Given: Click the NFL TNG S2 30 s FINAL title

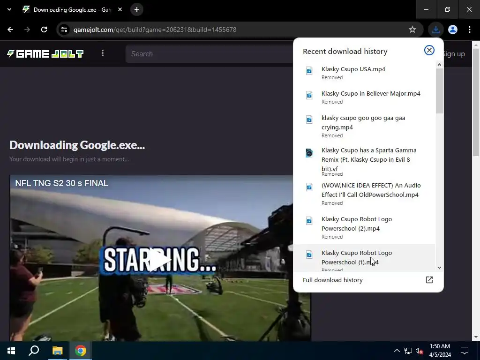Looking at the screenshot, I should pyautogui.click(x=61, y=183).
